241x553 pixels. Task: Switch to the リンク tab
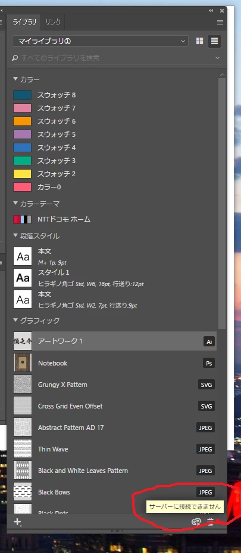pos(53,23)
